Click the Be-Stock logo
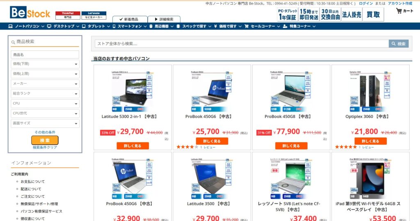 pos(30,12)
